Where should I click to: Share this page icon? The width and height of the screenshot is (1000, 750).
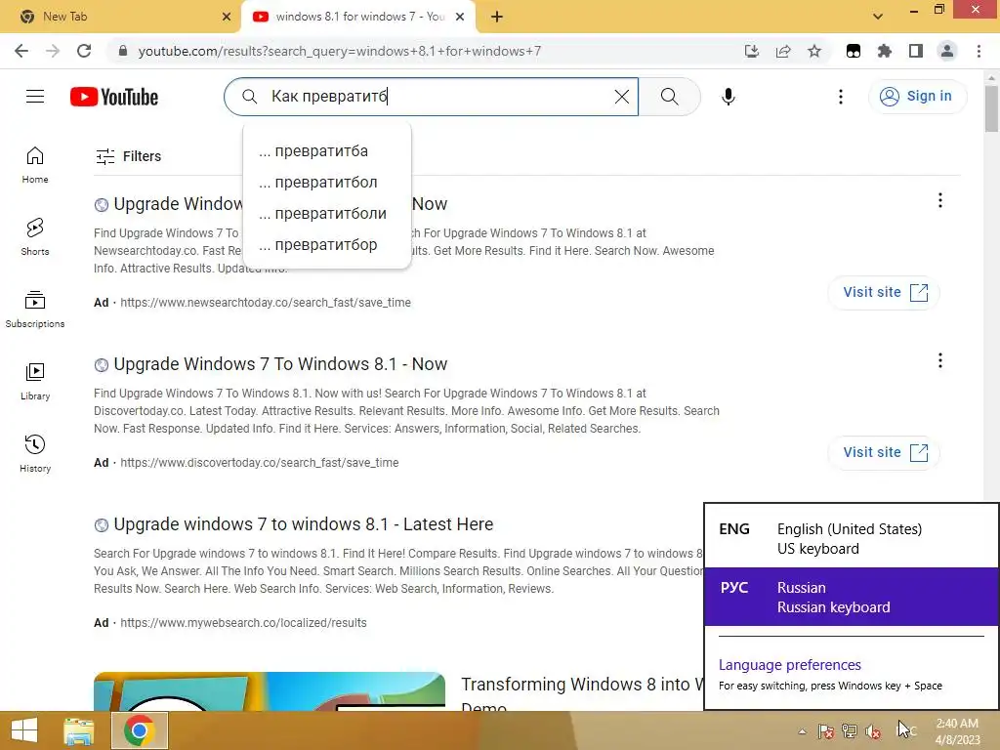point(783,51)
